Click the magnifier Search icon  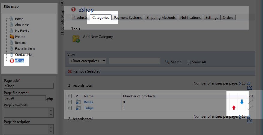167,62
